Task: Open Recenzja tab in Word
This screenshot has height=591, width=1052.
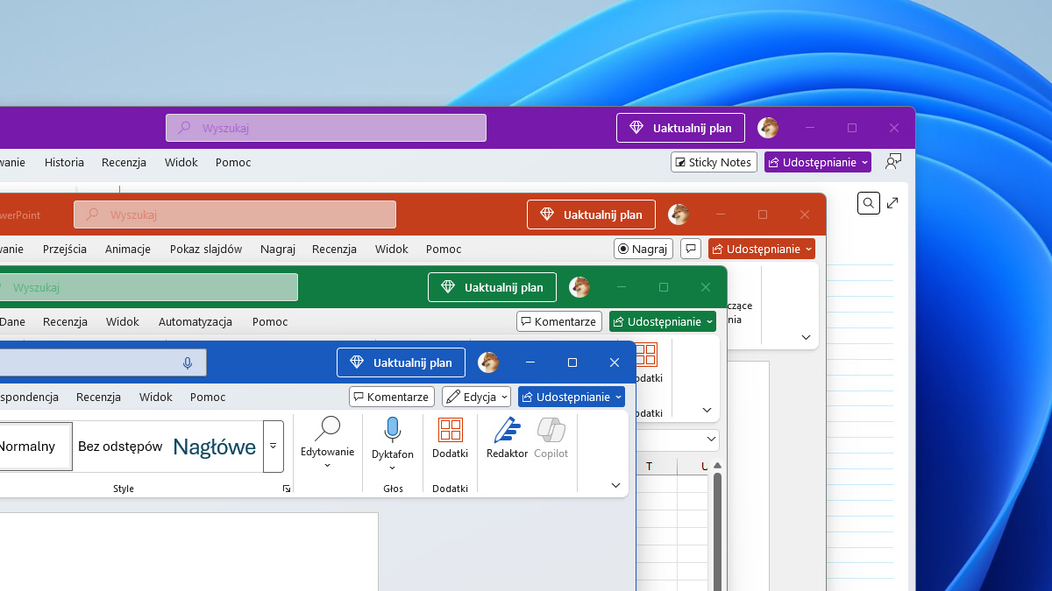Action: tap(98, 397)
